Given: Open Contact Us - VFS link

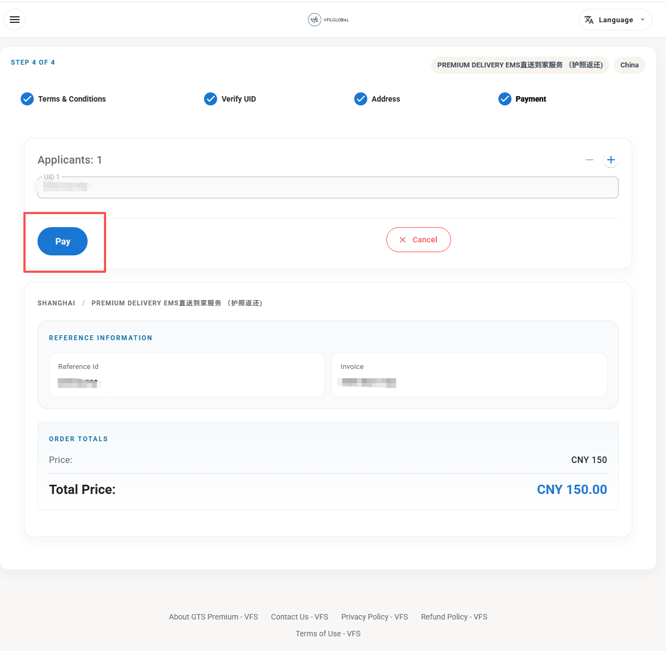Looking at the screenshot, I should [300, 617].
